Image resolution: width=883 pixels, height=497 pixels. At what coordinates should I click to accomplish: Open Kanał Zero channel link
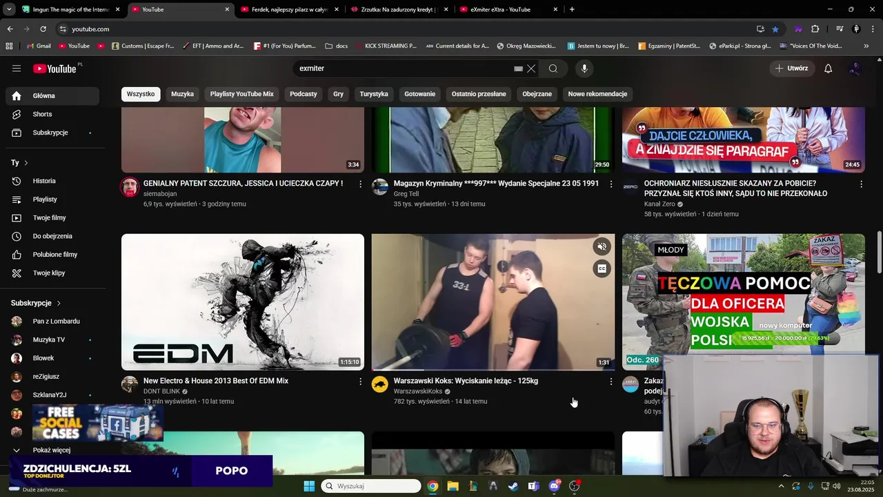point(659,204)
